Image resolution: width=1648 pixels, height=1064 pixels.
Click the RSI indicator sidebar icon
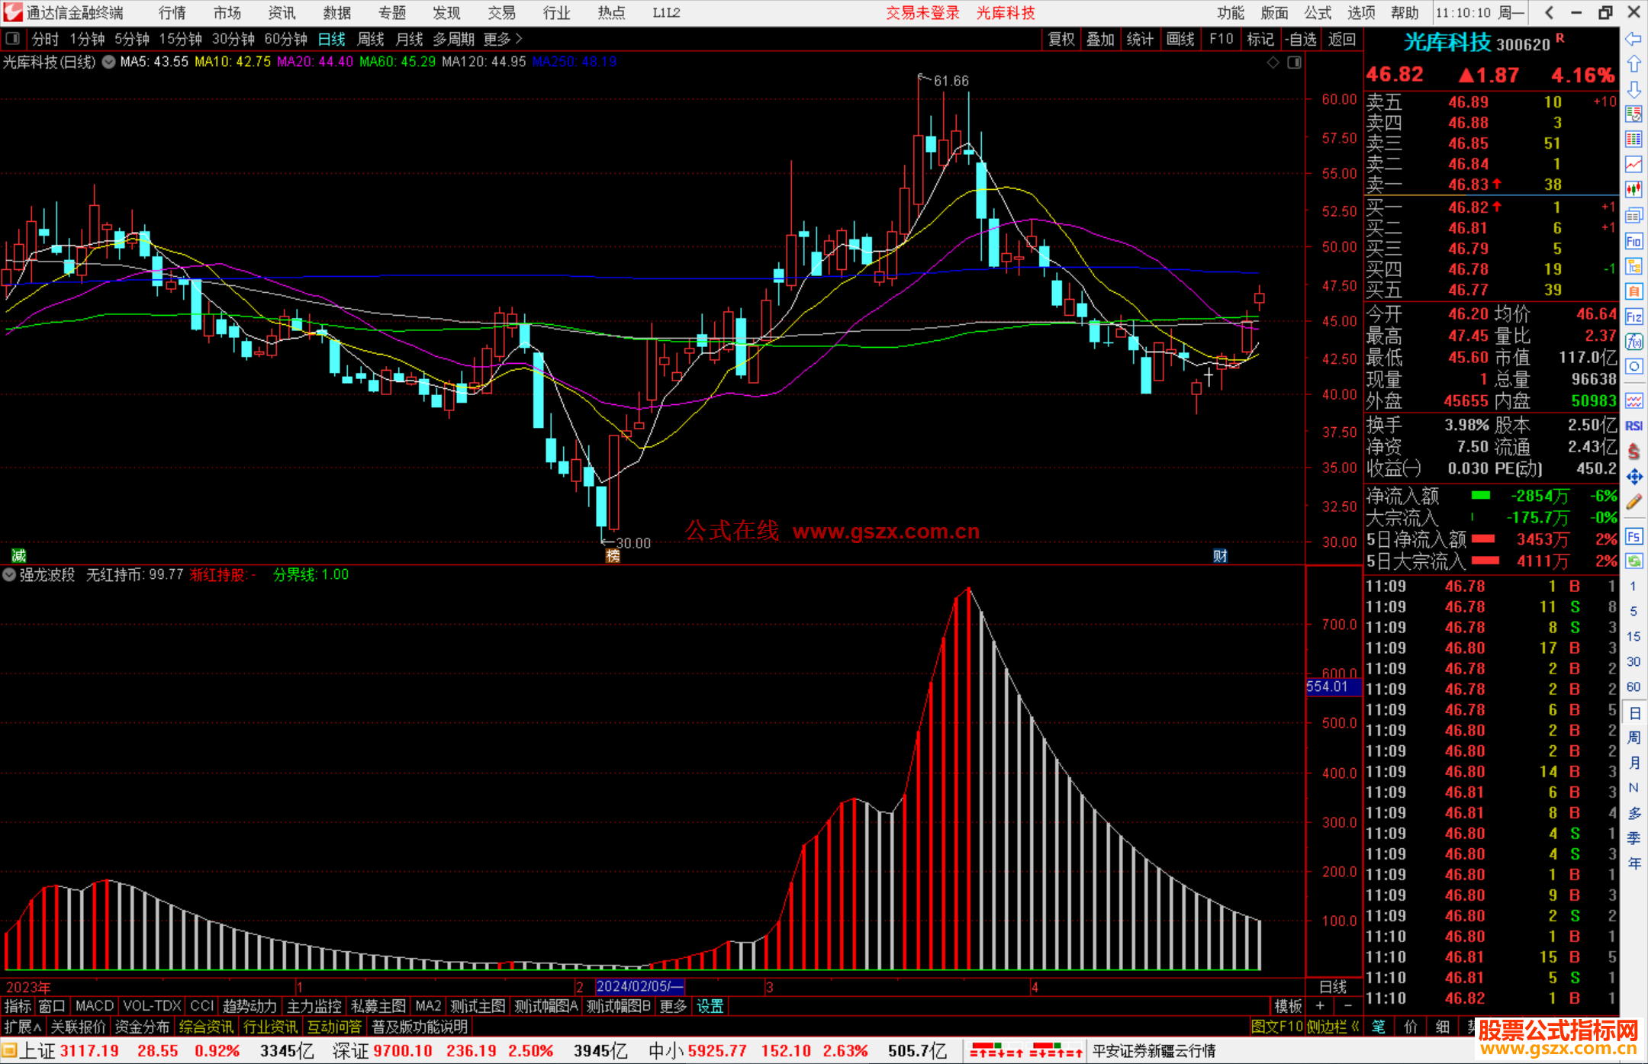point(1634,426)
